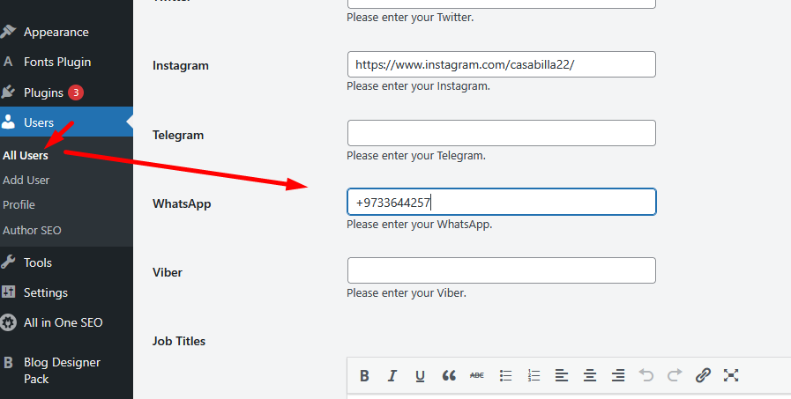Image resolution: width=791 pixels, height=399 pixels.
Task: Open the Plugins menu in sidebar
Action: [43, 92]
